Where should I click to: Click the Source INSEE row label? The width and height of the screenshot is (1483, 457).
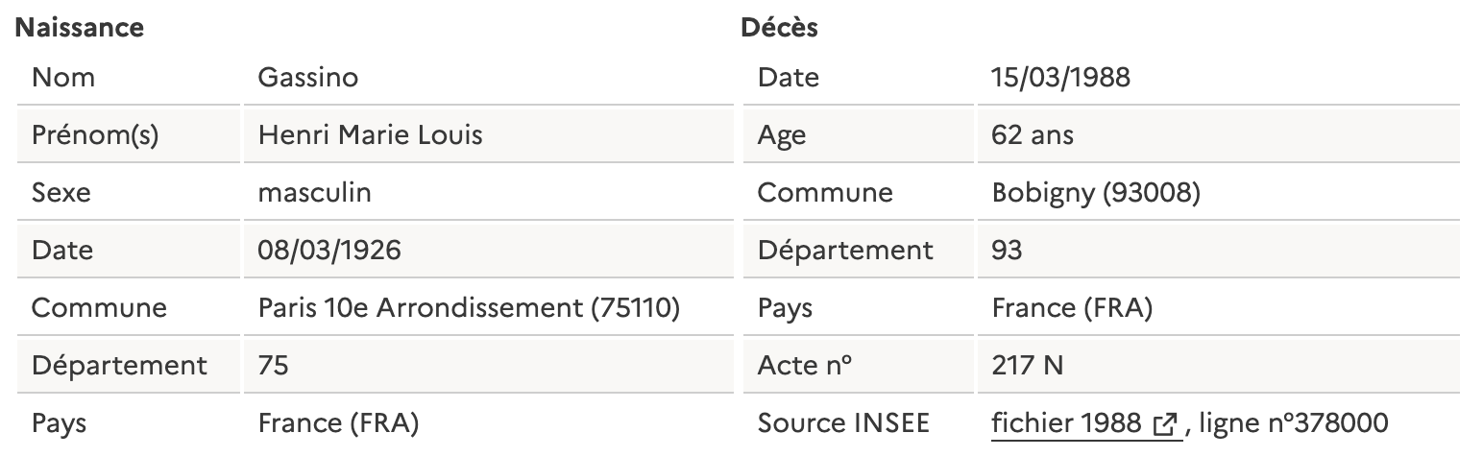click(x=843, y=422)
